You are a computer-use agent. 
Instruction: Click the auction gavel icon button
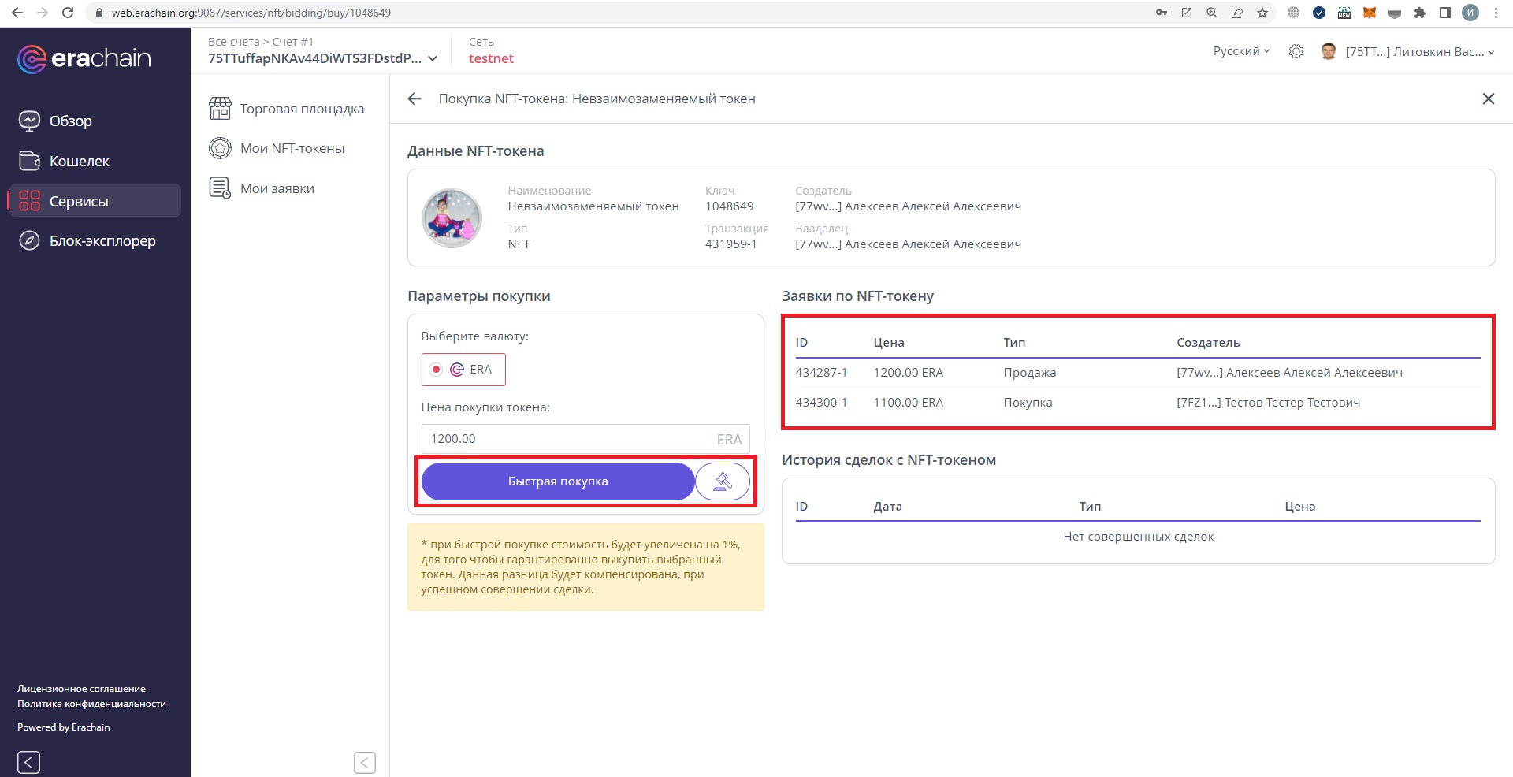coord(722,481)
